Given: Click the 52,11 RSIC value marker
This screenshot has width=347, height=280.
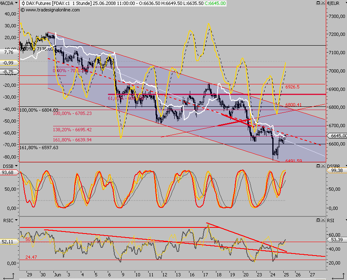Looking at the screenshot, I should tap(9, 242).
